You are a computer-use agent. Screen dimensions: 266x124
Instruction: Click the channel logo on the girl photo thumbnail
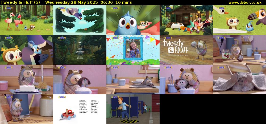point(115,38)
